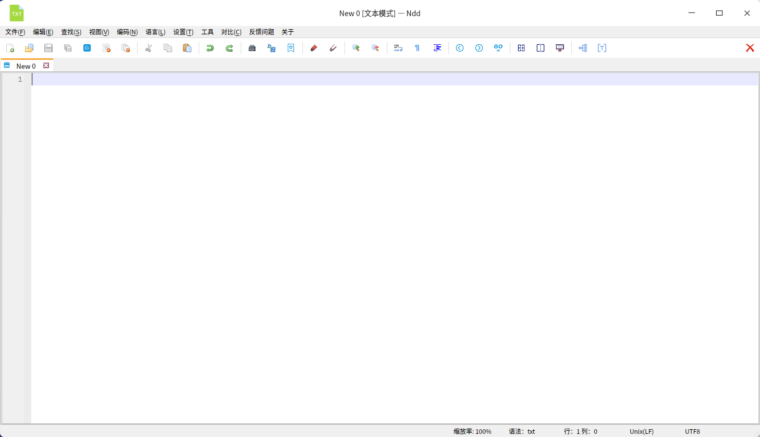Click the binoculars Find icon
Image resolution: width=760 pixels, height=437 pixels.
[x=252, y=48]
